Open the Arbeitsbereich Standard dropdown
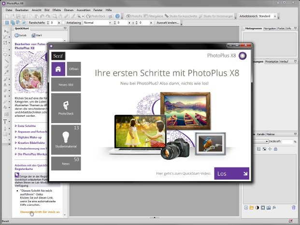 coord(267,16)
